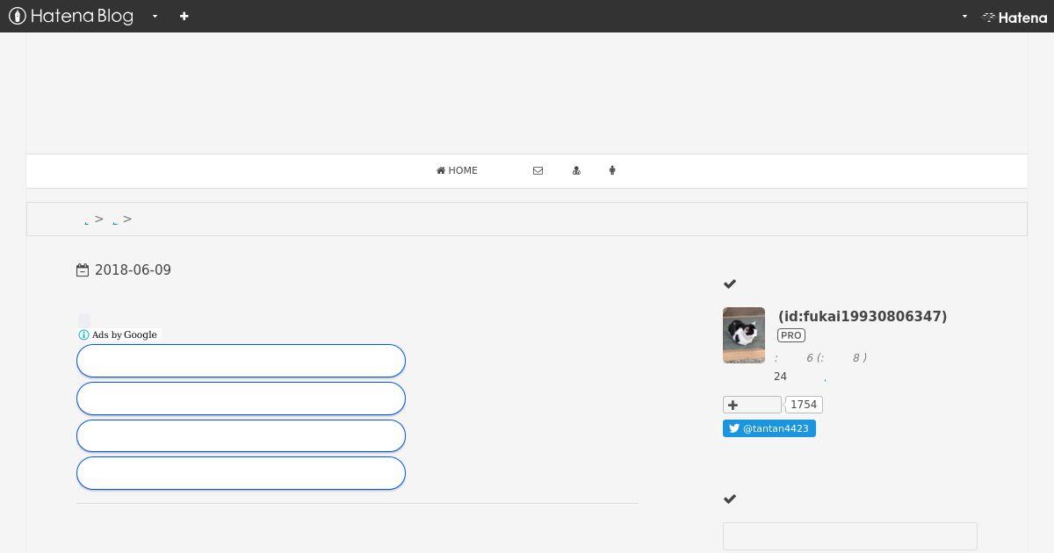Click the PRO badge

pyautogui.click(x=791, y=335)
